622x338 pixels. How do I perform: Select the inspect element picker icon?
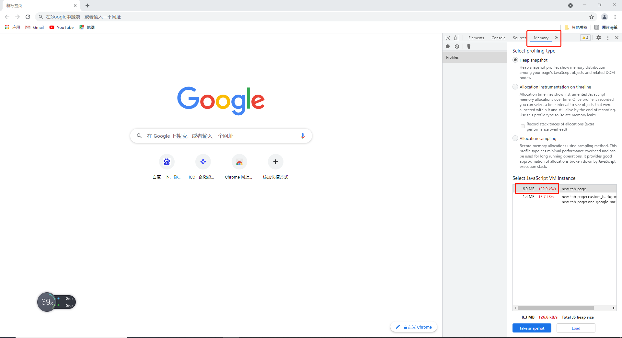[x=448, y=38]
